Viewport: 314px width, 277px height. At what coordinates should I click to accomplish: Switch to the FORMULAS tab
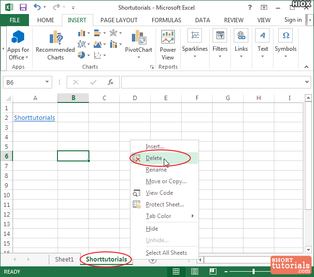[x=166, y=20]
